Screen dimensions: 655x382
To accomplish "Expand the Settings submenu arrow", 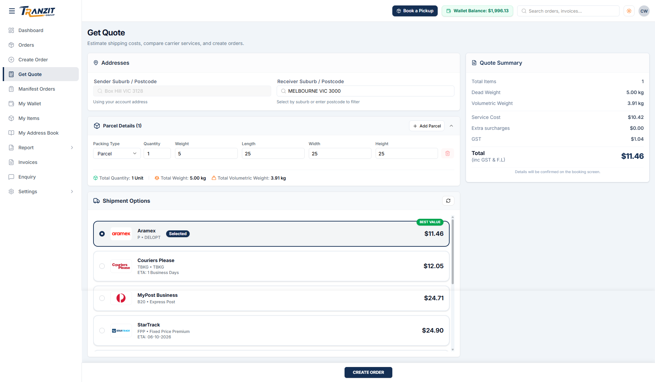I will [x=72, y=192].
